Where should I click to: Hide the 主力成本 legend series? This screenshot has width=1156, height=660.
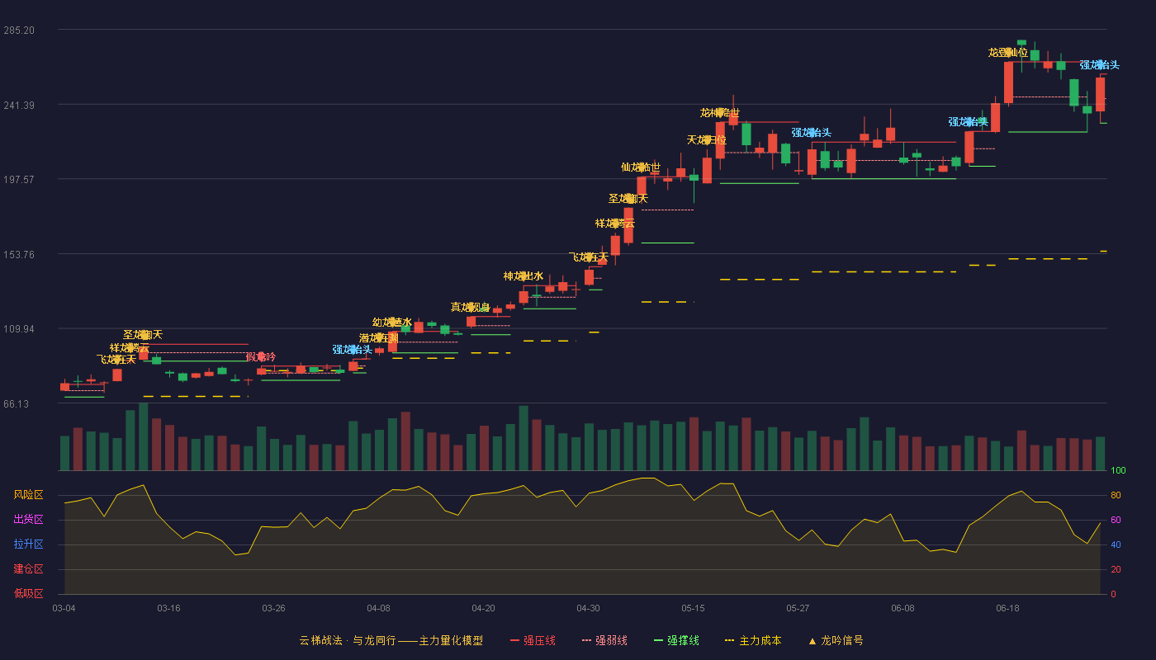pyautogui.click(x=753, y=640)
